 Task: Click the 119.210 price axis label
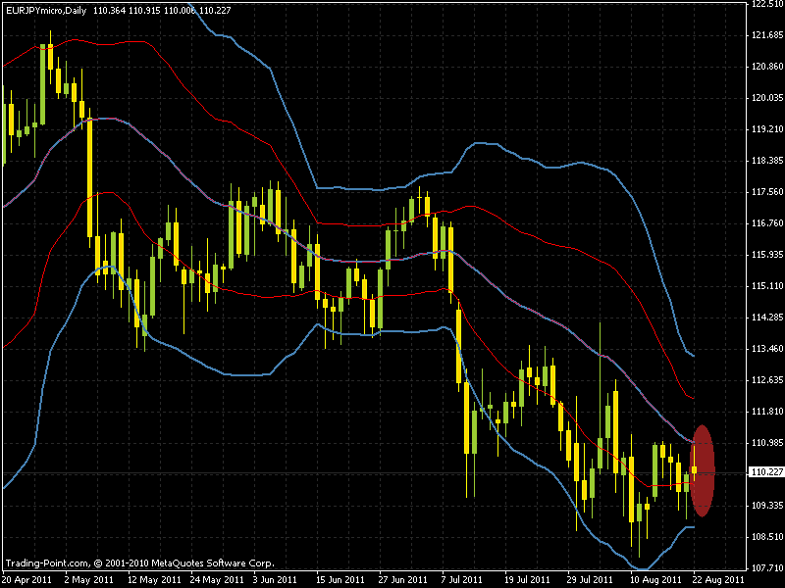[767, 129]
